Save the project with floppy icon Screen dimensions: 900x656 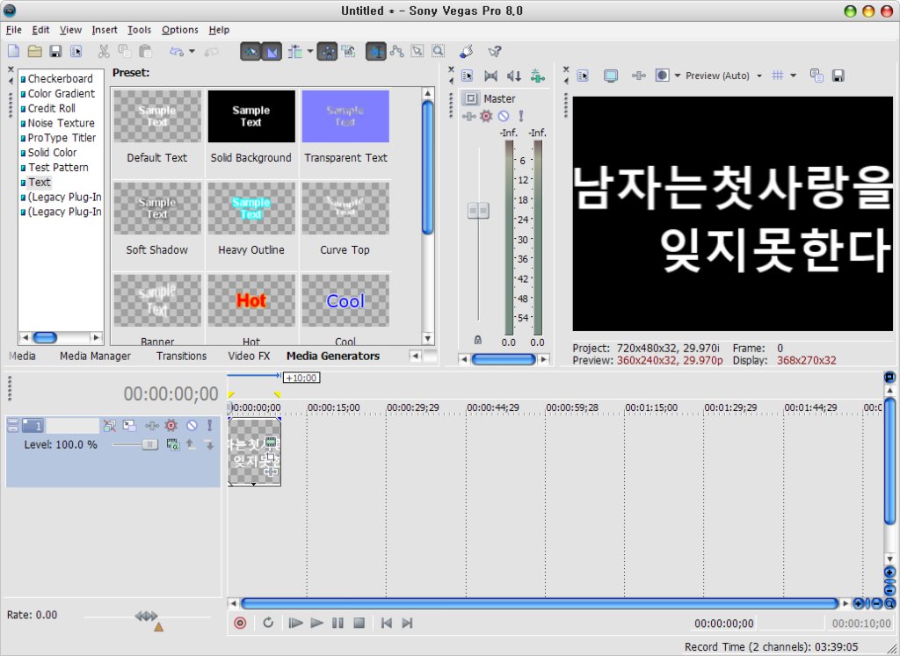point(55,51)
